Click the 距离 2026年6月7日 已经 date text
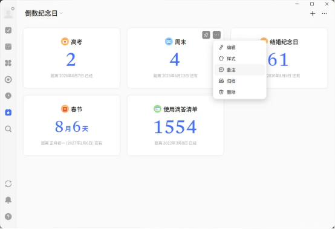This screenshot has width=335, height=229. (71, 76)
